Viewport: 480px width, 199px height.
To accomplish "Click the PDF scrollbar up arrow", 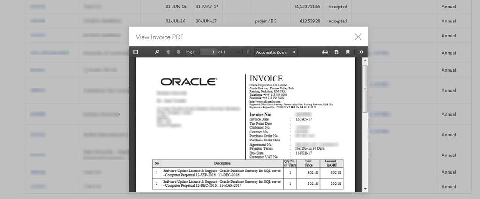I will point(365,60).
